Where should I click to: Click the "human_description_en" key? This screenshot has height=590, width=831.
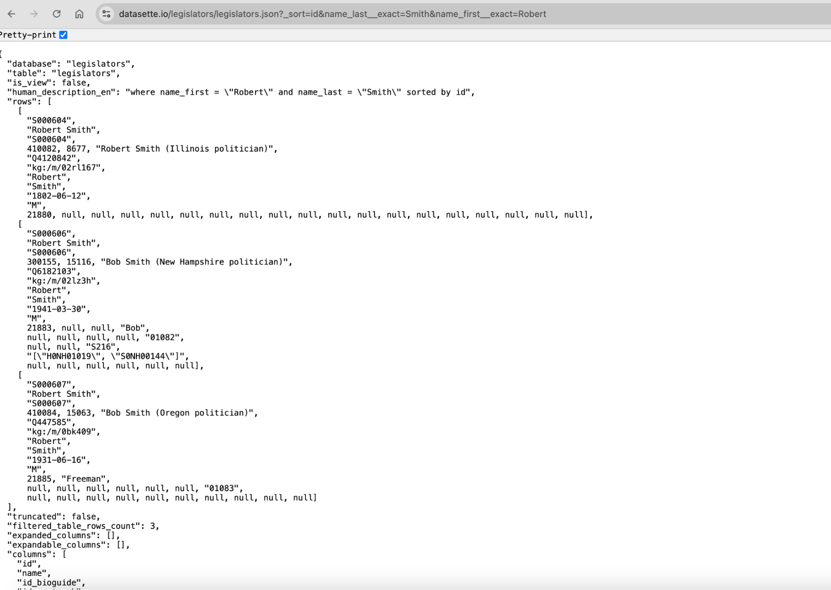(61, 92)
